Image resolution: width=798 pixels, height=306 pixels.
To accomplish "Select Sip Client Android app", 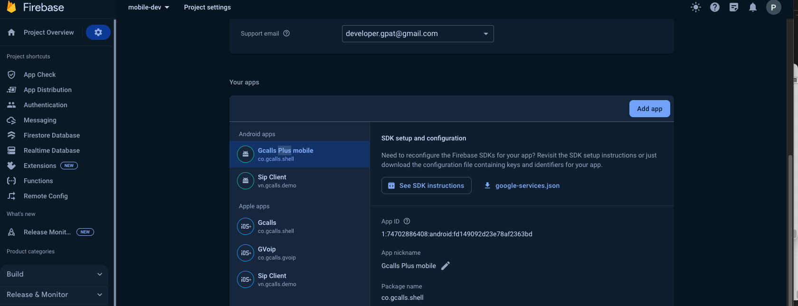I will [276, 181].
